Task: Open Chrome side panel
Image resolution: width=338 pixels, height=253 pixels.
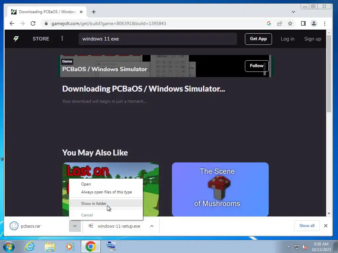Action: click(x=303, y=23)
